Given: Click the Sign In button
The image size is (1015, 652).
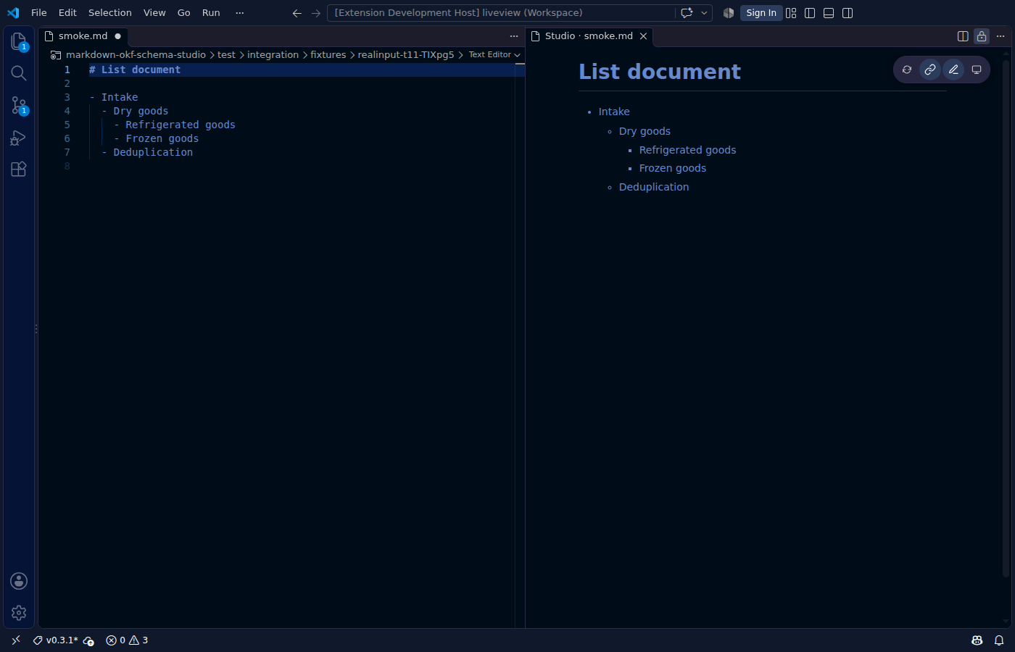Looking at the screenshot, I should click(x=761, y=13).
